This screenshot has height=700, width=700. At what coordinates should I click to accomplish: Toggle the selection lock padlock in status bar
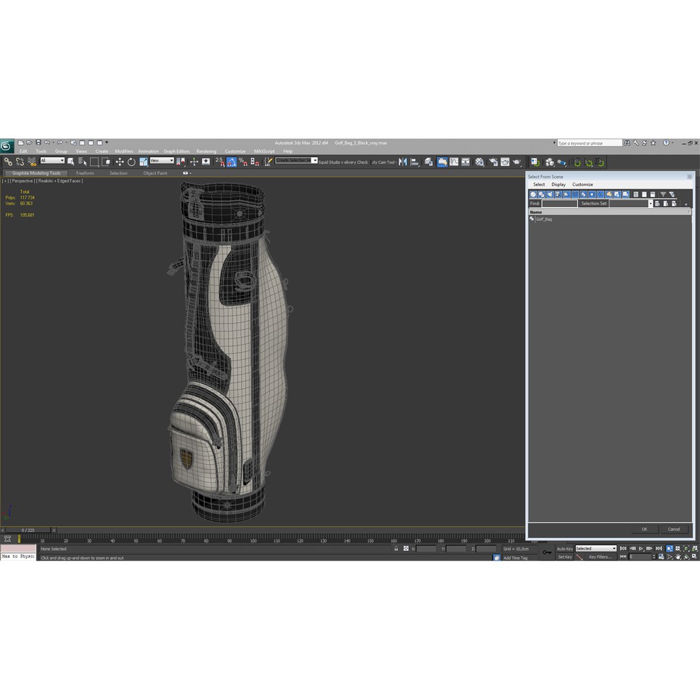[396, 549]
